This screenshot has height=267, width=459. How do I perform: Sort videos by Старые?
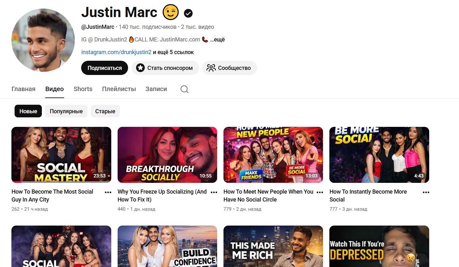[x=105, y=111]
